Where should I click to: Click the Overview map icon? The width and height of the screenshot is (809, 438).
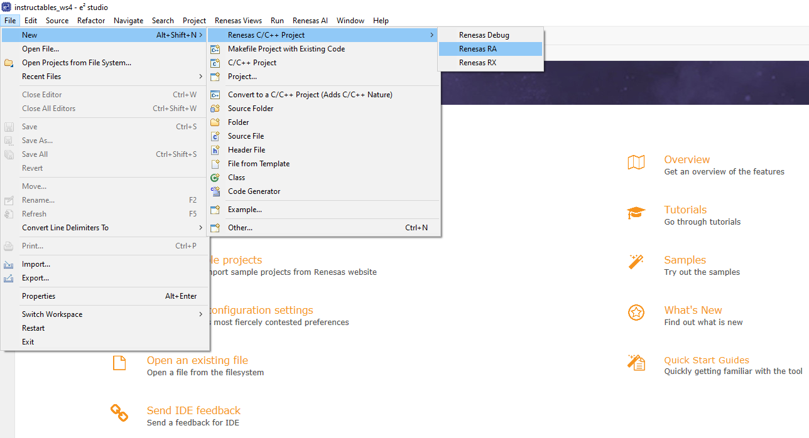tap(636, 163)
